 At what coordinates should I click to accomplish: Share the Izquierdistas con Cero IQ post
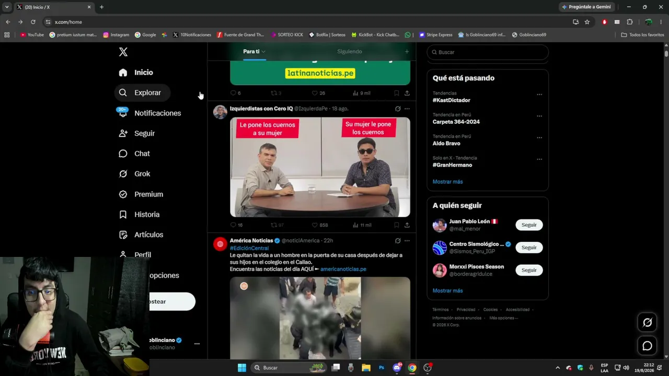coord(407,225)
